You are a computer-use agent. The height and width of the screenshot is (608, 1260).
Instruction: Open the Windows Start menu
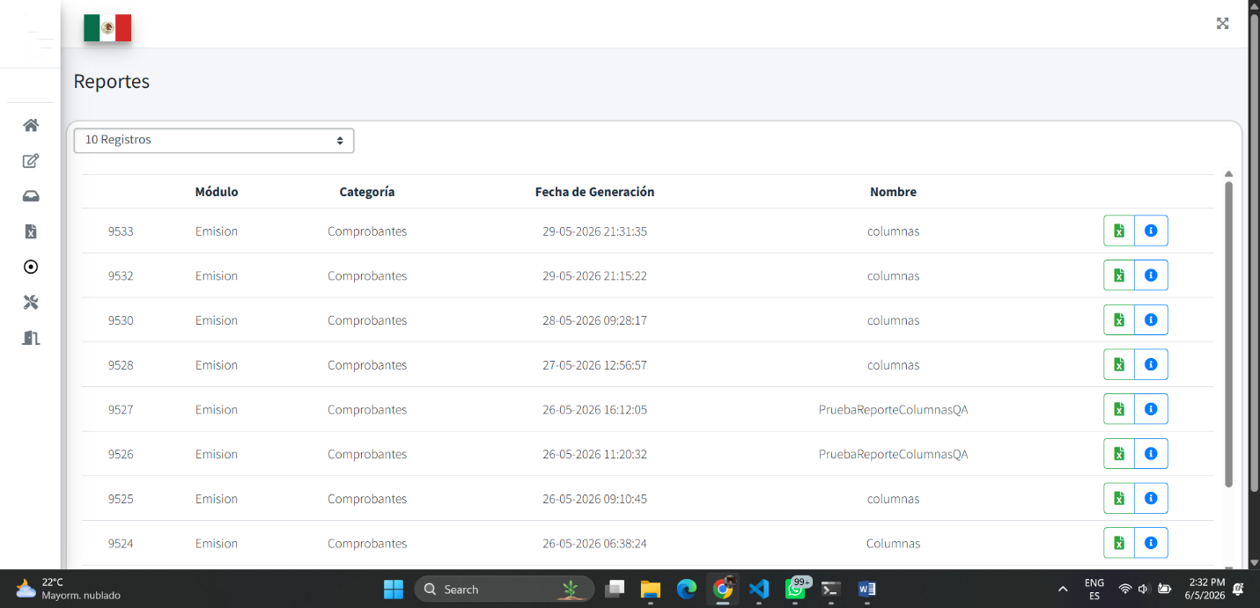click(x=394, y=589)
